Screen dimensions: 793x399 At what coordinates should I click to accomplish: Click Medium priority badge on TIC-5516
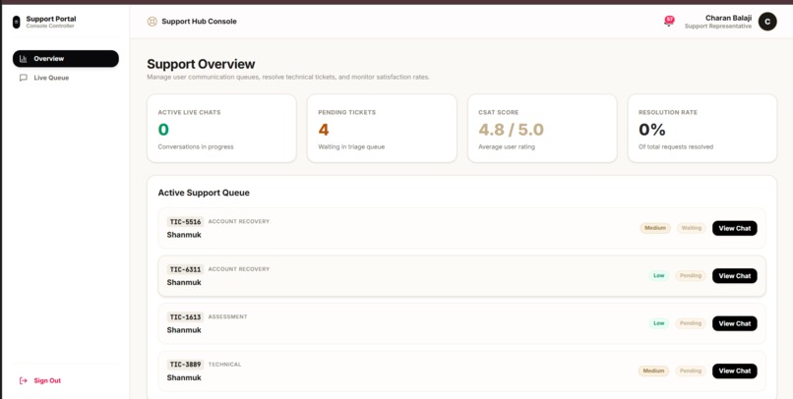point(655,228)
